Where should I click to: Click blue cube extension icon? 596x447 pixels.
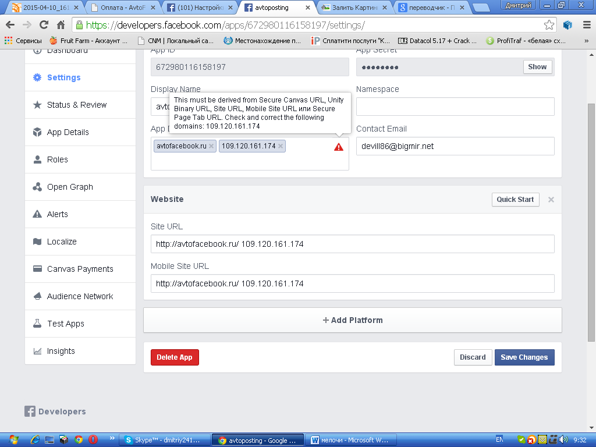[567, 25]
